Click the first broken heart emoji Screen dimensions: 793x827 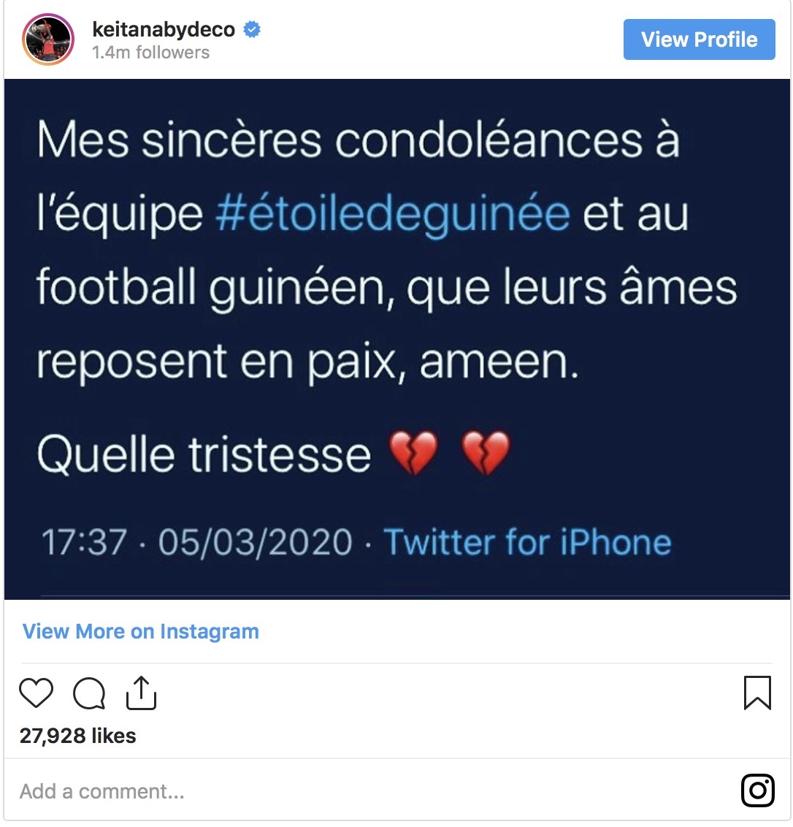tap(413, 453)
